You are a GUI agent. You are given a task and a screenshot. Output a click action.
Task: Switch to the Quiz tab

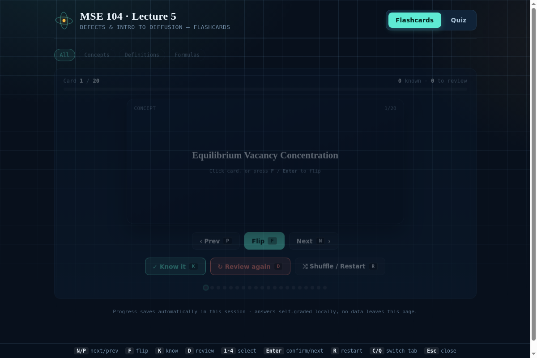point(458,20)
